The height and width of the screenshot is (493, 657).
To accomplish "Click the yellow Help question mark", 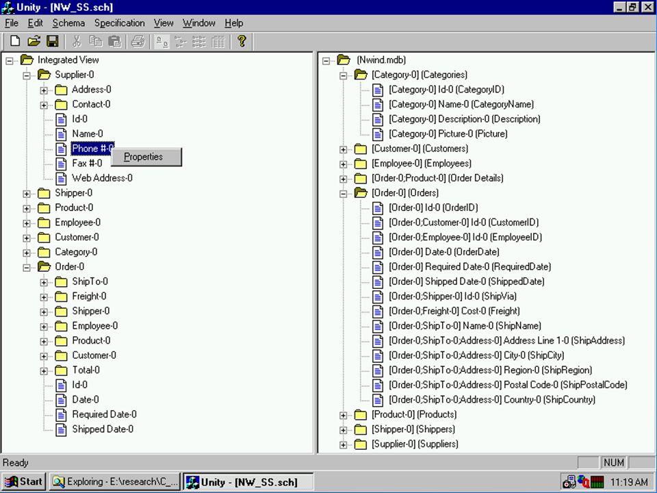I will coord(242,41).
